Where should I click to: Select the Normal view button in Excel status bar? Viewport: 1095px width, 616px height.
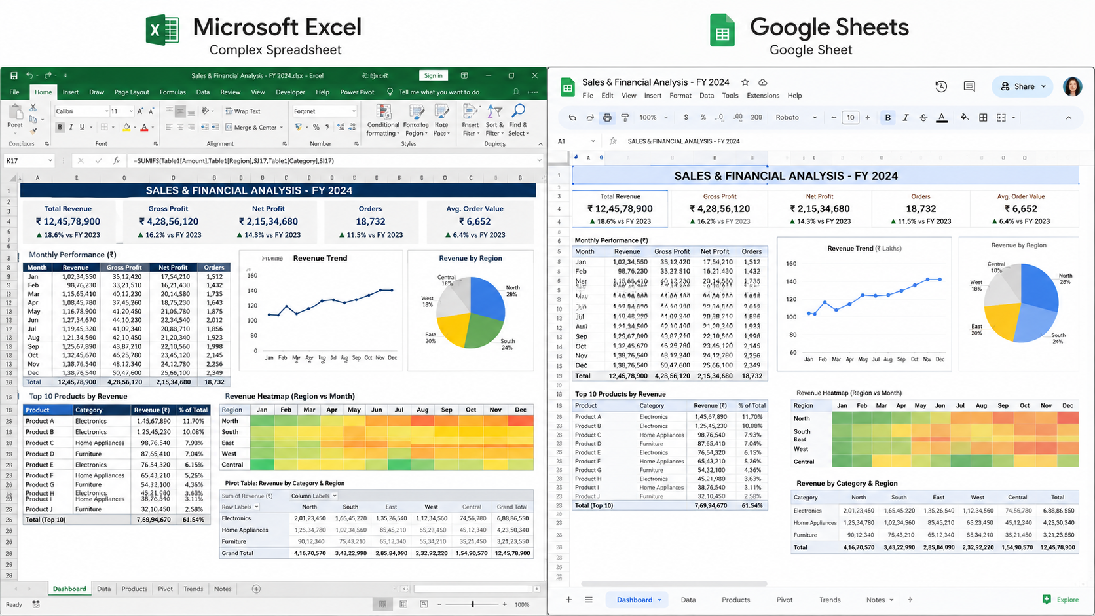tap(382, 604)
